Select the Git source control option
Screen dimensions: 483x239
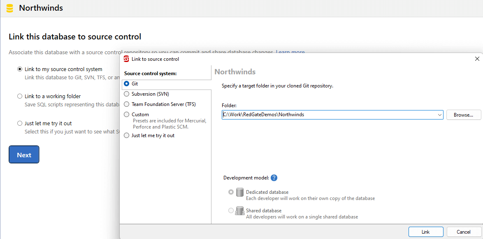coord(127,84)
